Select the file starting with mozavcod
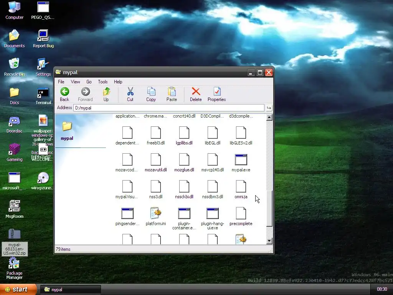Viewport: 393px width, 295px height. tap(127, 162)
